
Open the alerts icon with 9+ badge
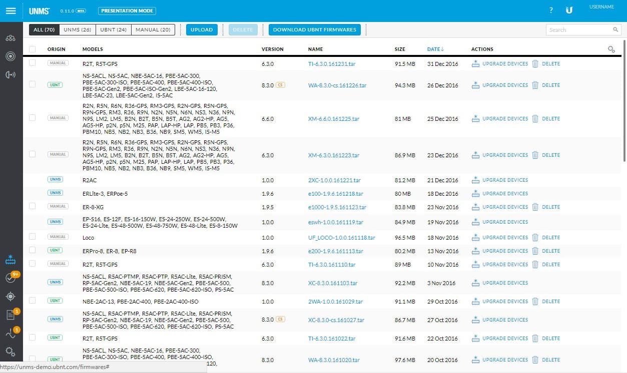11,278
